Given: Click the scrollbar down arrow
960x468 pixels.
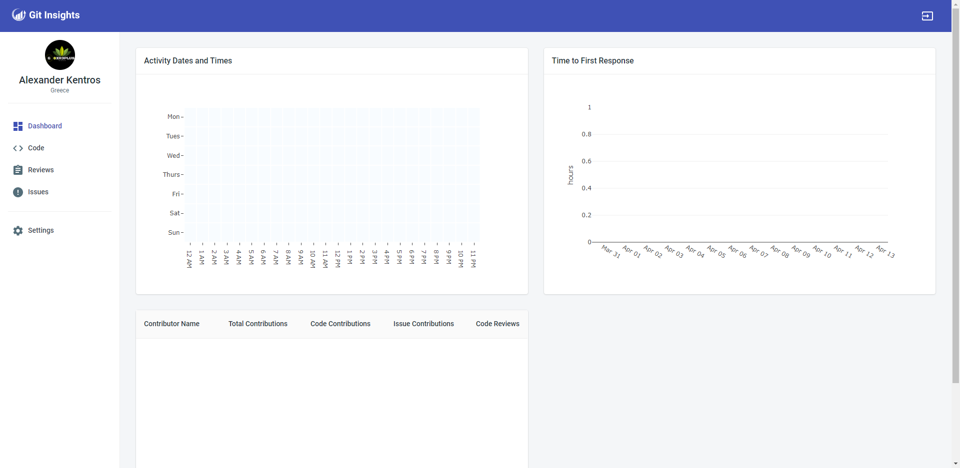Looking at the screenshot, I should [x=955, y=464].
